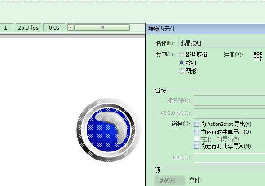Select the 按钮 type radio button
265x186 pixels.
click(x=181, y=63)
